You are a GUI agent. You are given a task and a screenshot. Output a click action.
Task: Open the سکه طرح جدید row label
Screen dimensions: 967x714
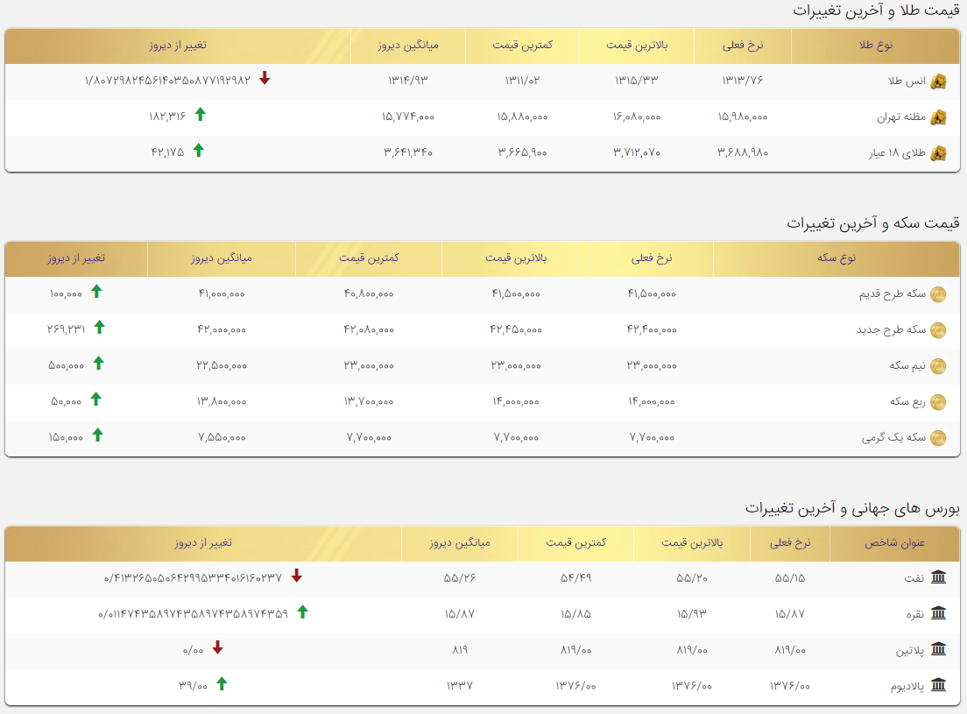pos(891,330)
